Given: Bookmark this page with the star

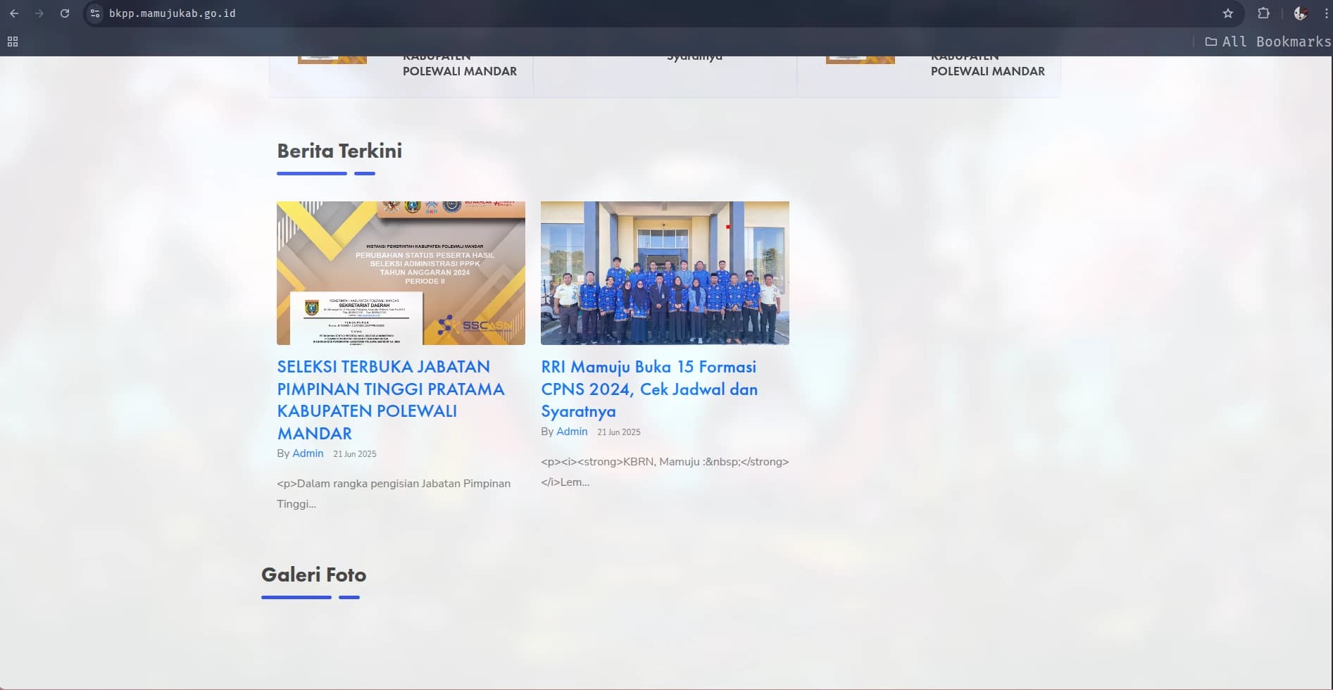Looking at the screenshot, I should pyautogui.click(x=1228, y=13).
